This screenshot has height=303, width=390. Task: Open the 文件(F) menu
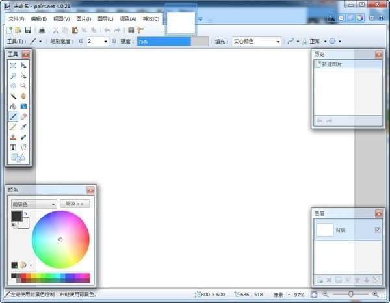[16, 18]
